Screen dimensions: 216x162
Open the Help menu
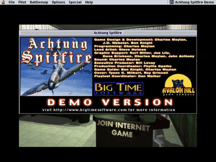(x=89, y=2)
